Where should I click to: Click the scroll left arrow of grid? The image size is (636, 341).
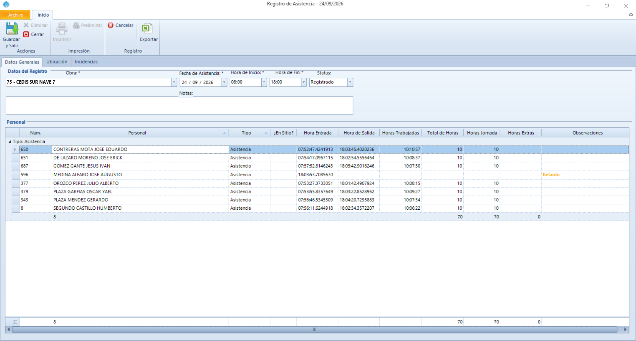pyautogui.click(x=9, y=329)
